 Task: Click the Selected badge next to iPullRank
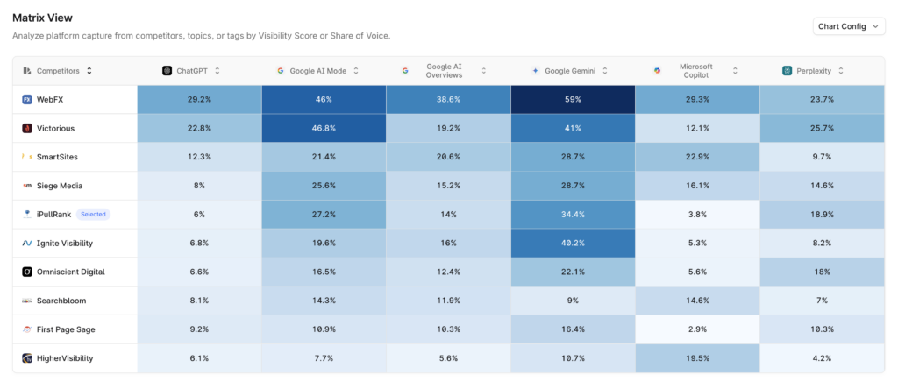click(x=93, y=215)
